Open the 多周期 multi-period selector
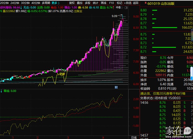193x139 pixels. point(46,3)
